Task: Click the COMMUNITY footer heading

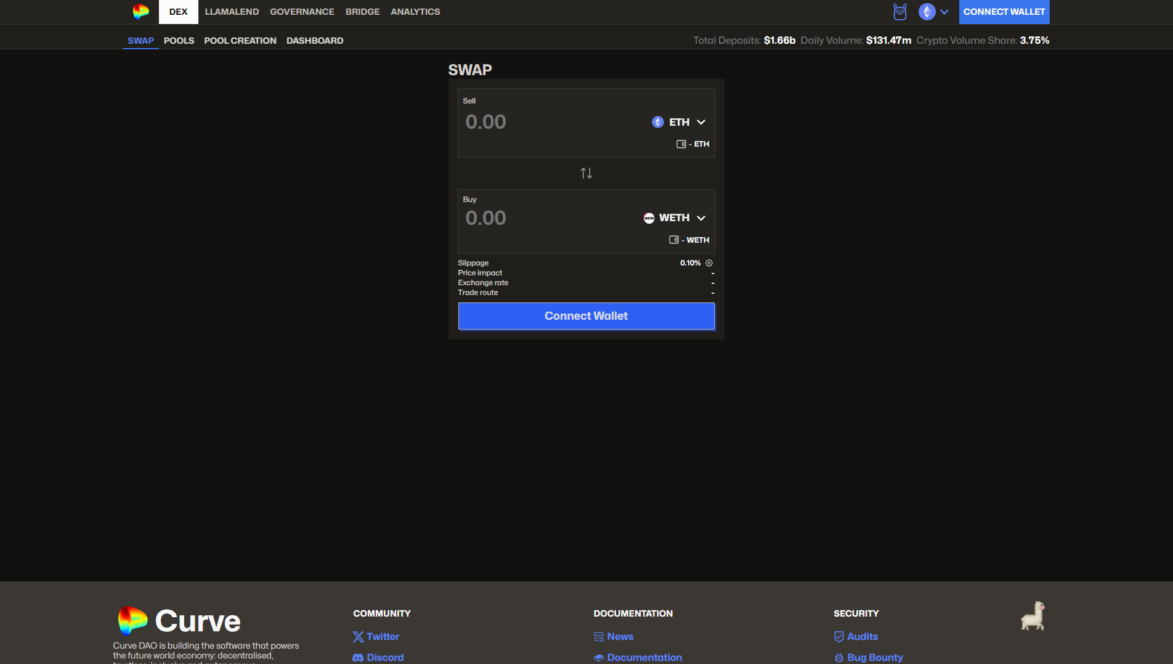Action: pos(382,613)
